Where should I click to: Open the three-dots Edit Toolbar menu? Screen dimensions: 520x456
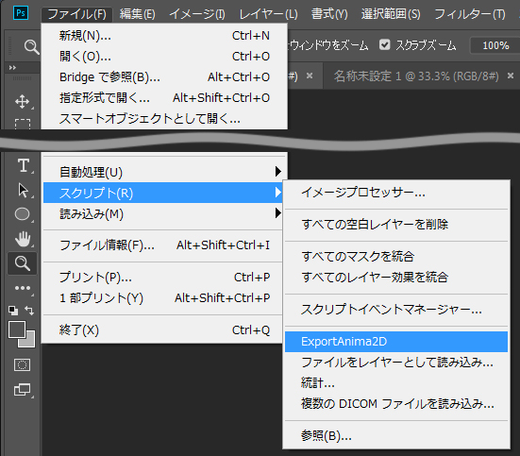(x=23, y=288)
